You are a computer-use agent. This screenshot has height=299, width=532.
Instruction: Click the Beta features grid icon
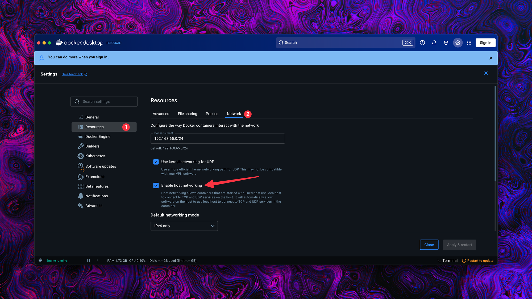pos(81,186)
